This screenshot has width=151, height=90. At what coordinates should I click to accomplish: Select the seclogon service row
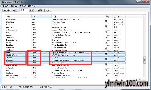[65, 50]
